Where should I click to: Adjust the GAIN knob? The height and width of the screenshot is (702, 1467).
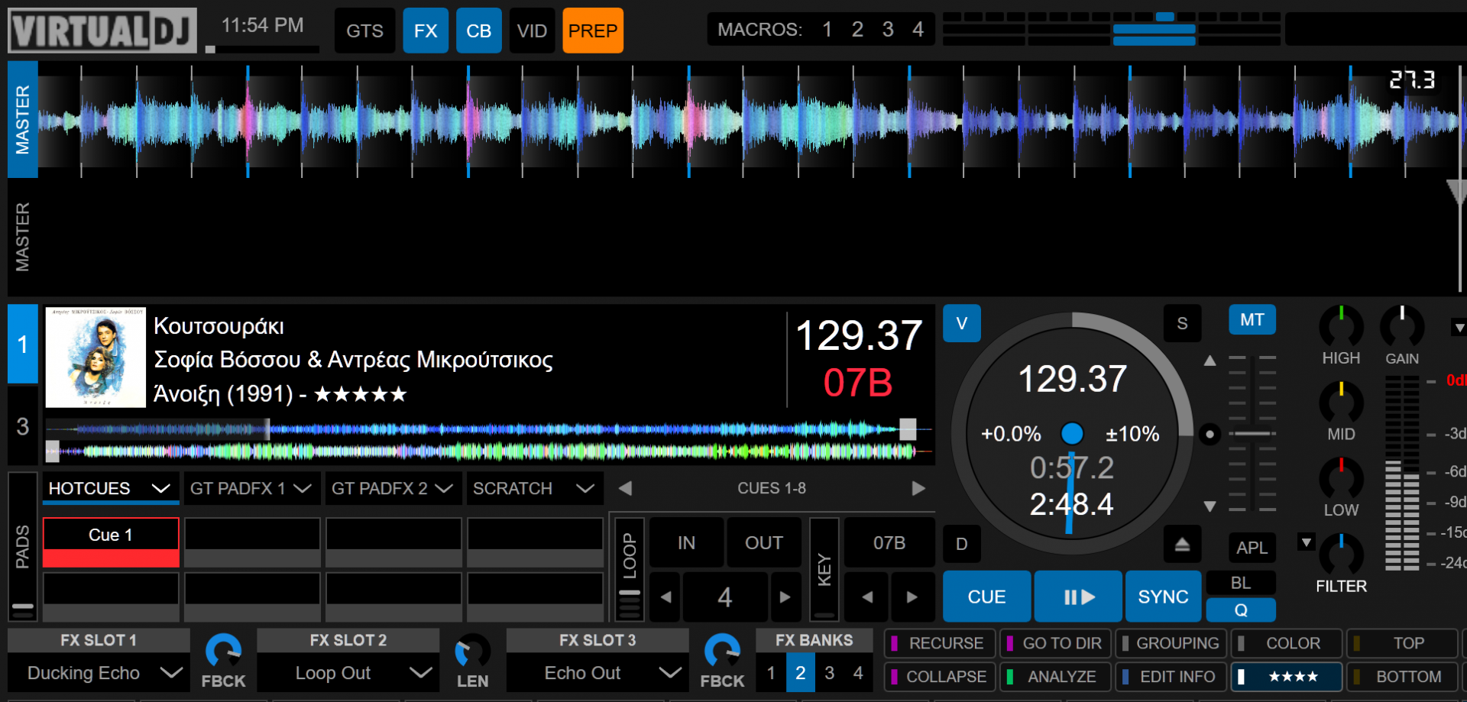(1402, 328)
